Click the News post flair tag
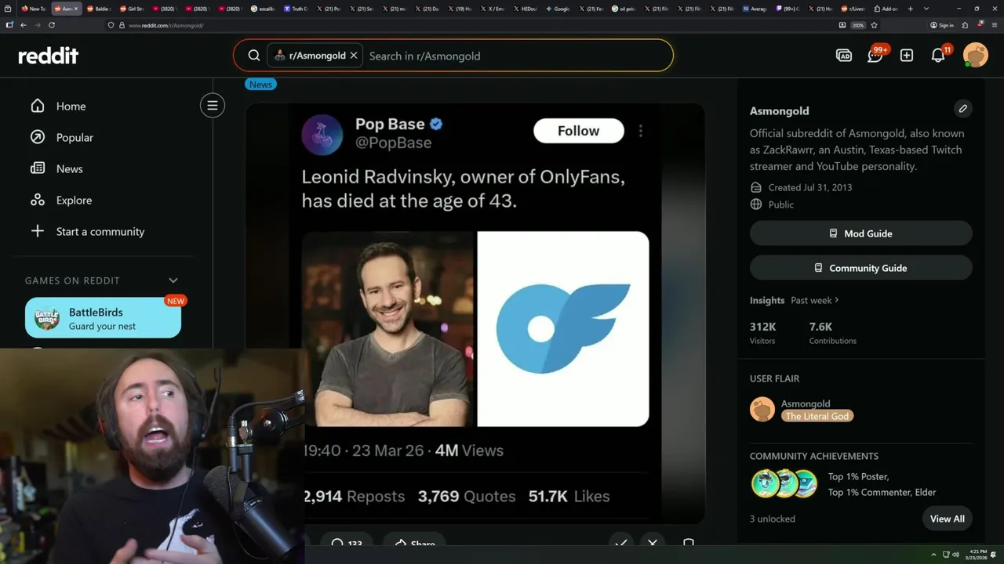The height and width of the screenshot is (564, 1004). coord(260,85)
